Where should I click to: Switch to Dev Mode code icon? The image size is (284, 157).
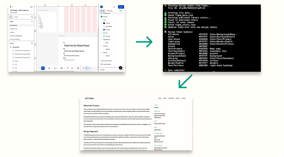pyautogui.click(x=90, y=68)
